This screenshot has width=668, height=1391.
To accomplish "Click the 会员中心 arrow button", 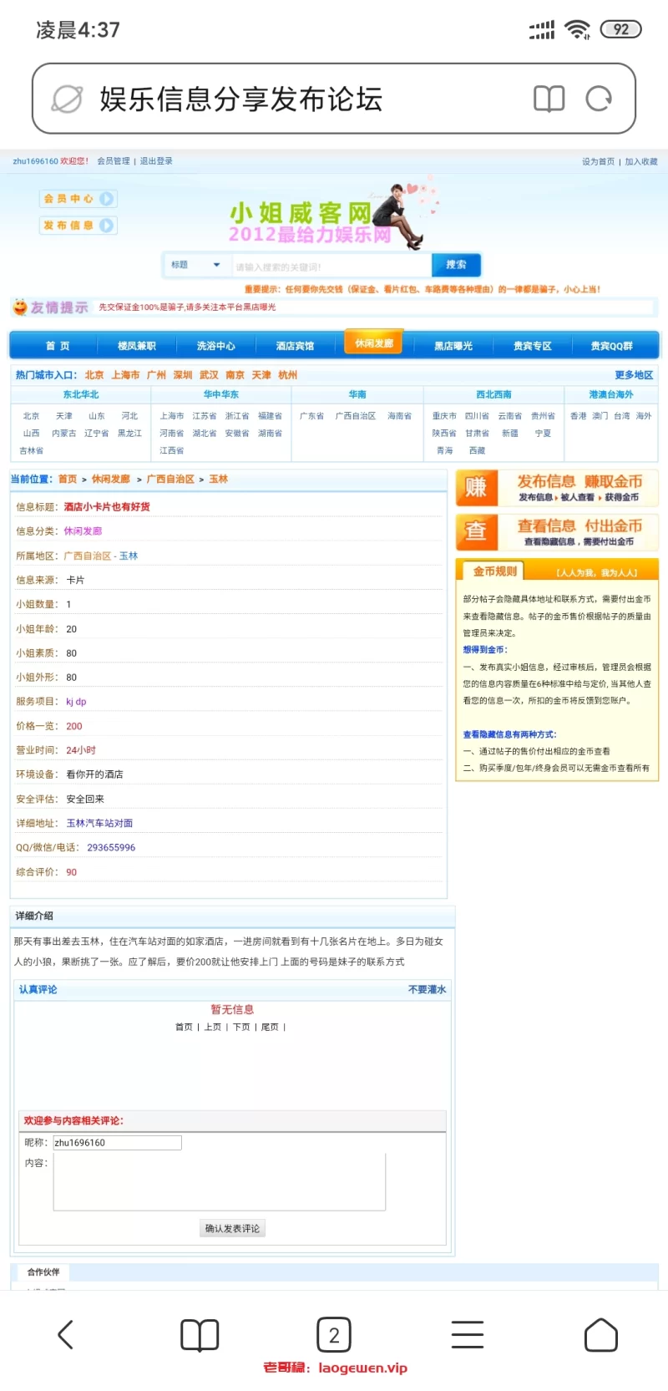I will point(106,199).
